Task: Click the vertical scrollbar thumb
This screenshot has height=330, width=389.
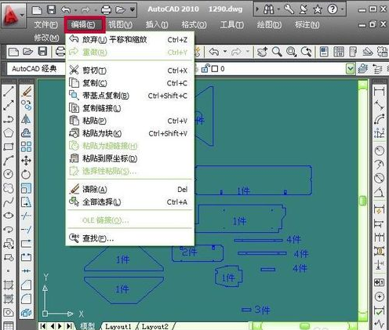Action: [x=362, y=201]
